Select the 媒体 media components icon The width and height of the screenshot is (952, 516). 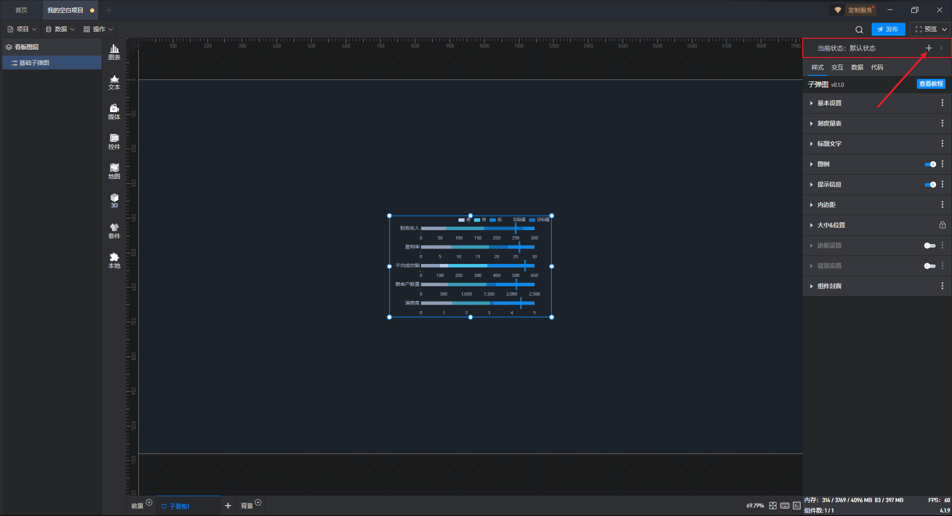(114, 112)
